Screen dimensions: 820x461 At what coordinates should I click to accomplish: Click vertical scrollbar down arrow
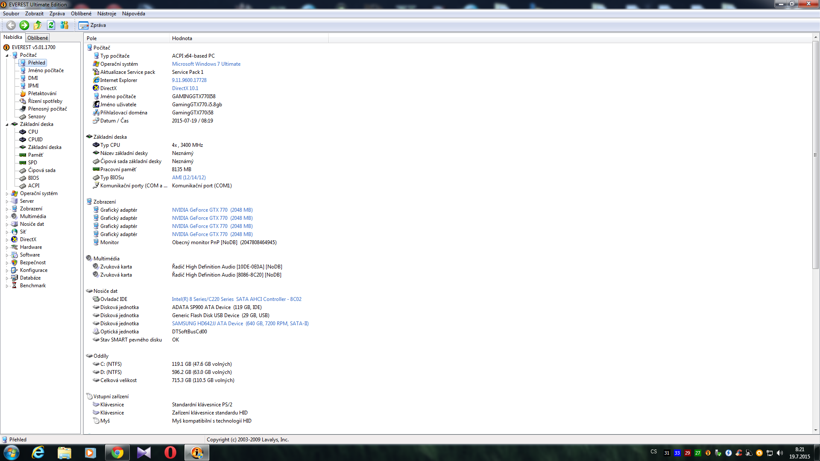(815, 430)
